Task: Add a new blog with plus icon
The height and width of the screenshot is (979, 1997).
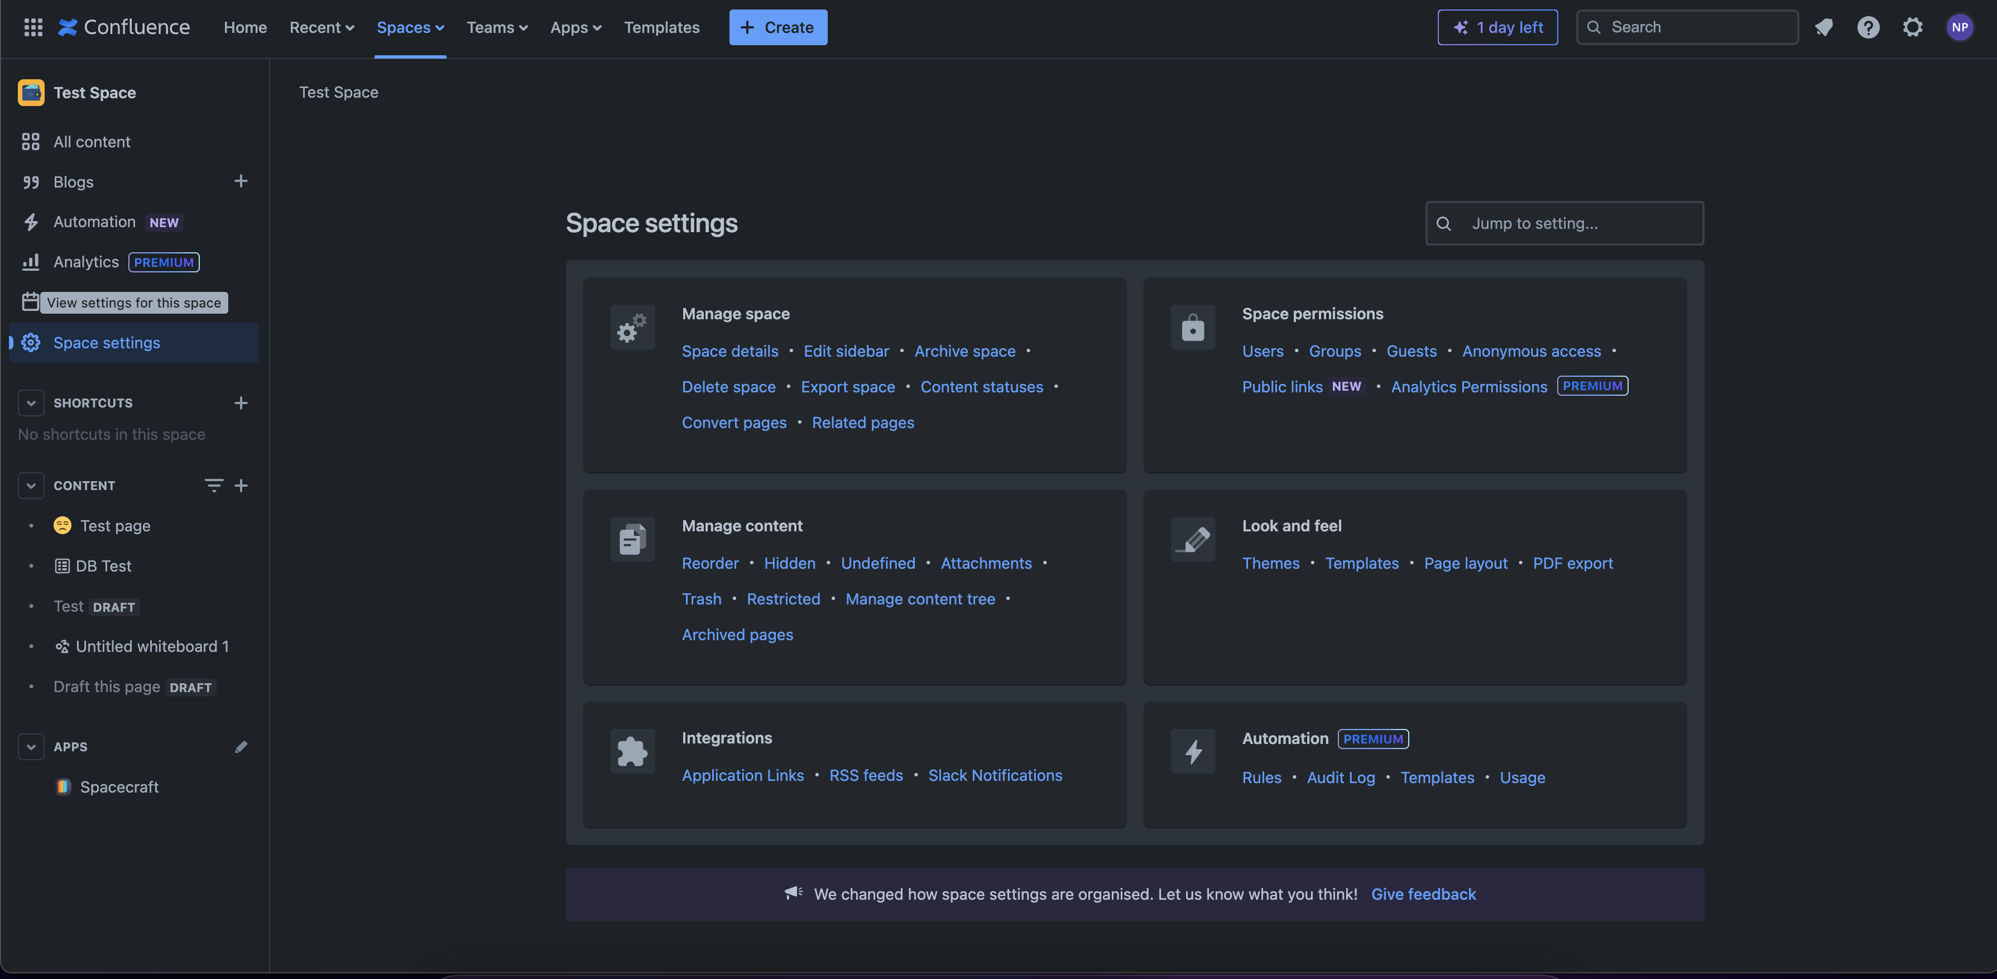Action: (x=241, y=181)
